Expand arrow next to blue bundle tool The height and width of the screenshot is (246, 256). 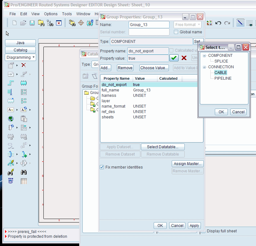point(17,154)
